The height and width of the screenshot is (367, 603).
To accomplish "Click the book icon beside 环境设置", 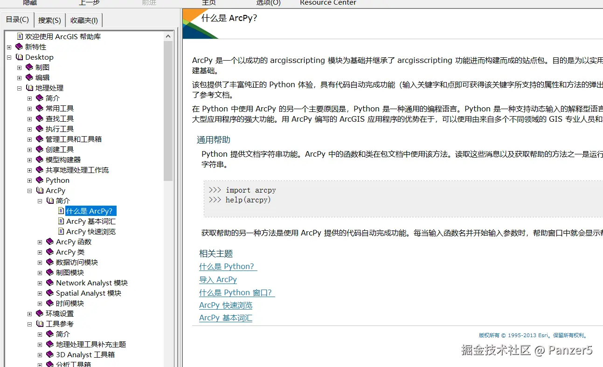I will (40, 313).
